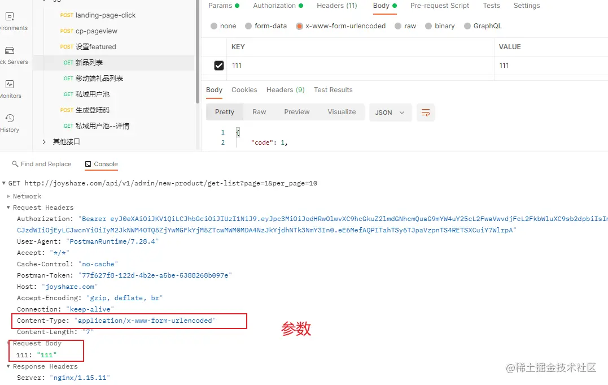Switch to the response Body tab

tap(214, 90)
